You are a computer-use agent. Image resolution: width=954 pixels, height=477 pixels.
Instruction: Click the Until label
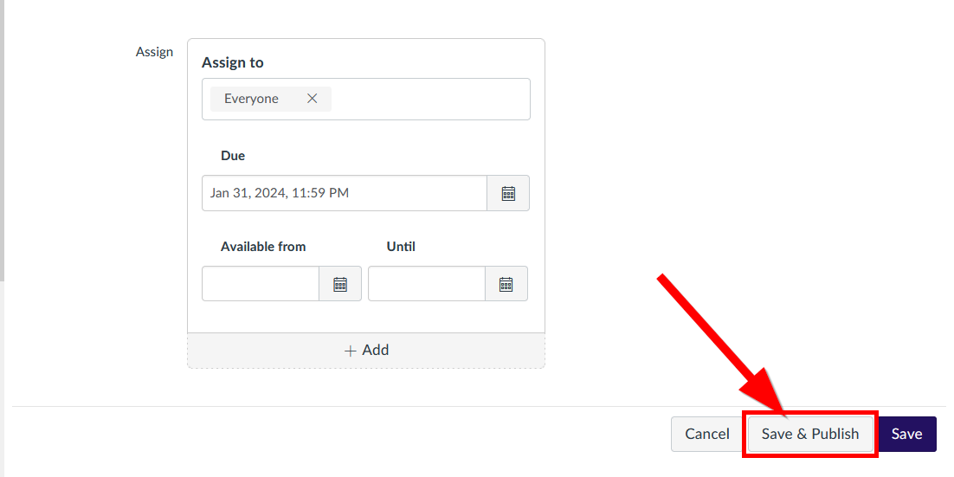click(x=401, y=247)
